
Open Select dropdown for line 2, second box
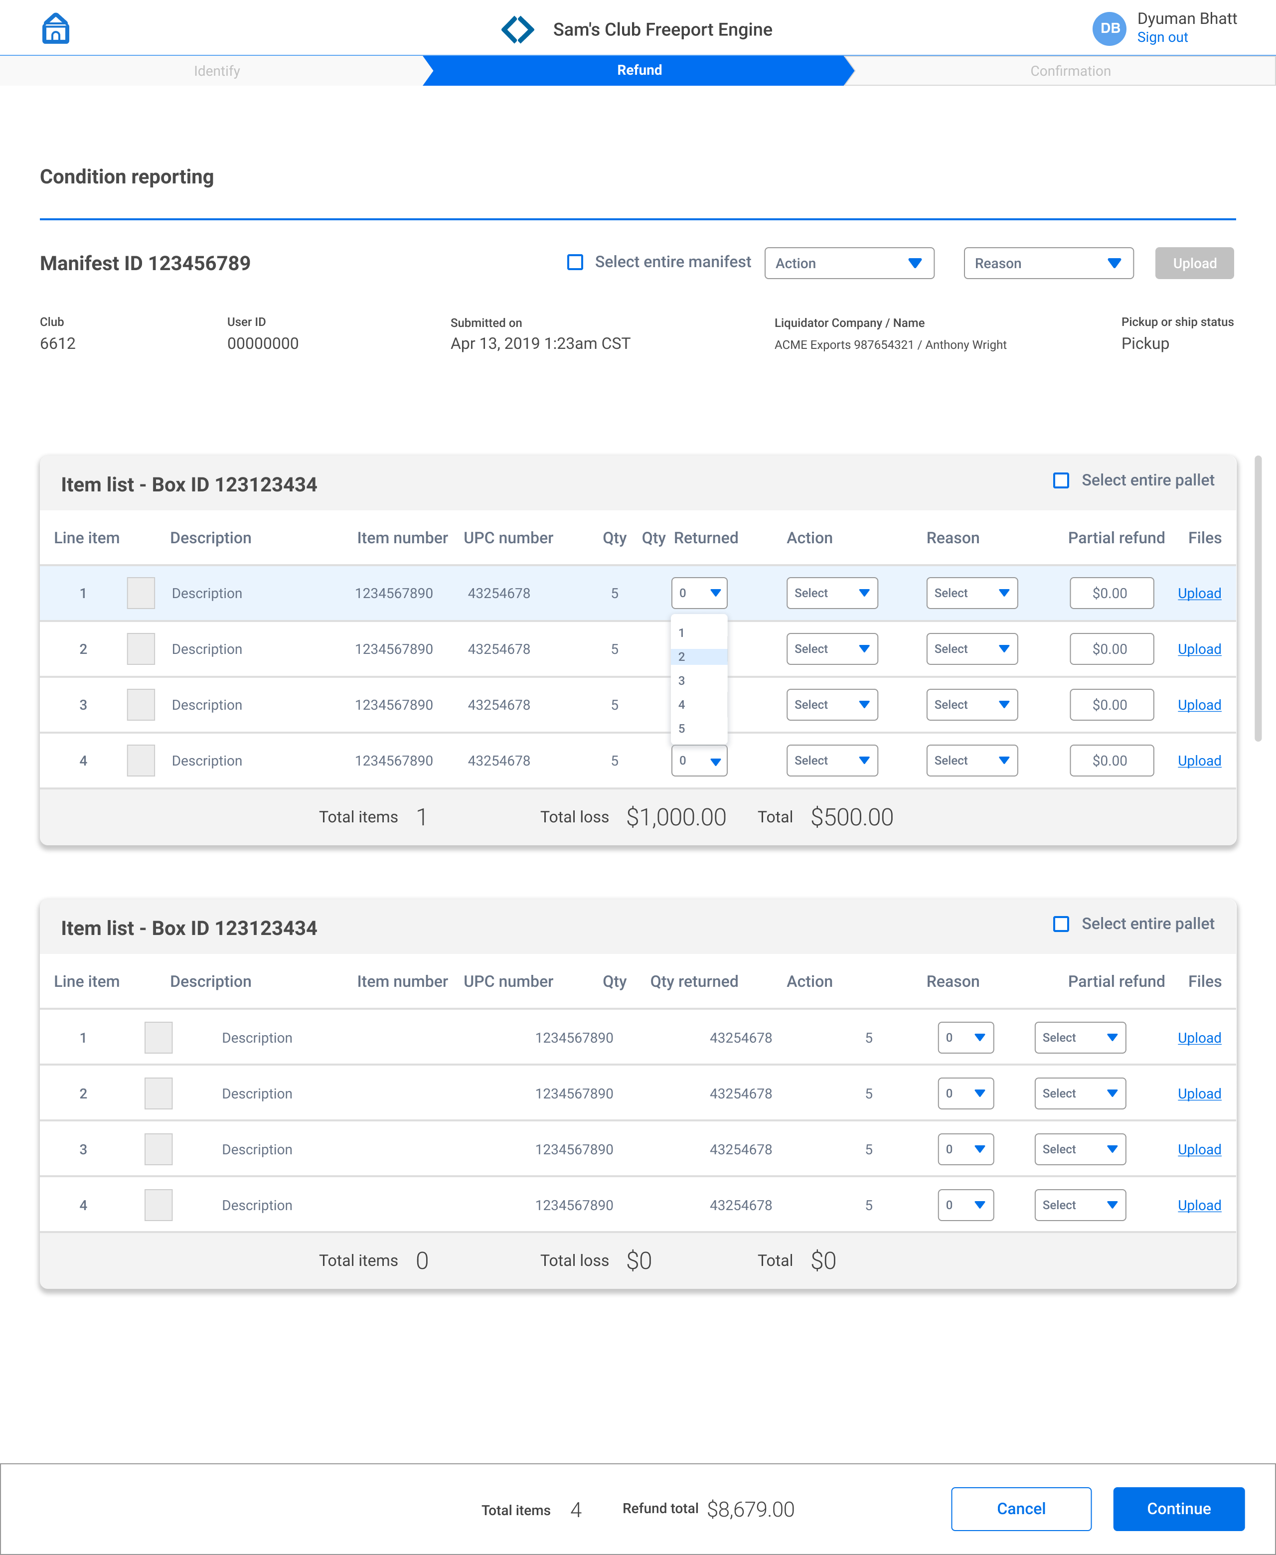coord(1080,1093)
